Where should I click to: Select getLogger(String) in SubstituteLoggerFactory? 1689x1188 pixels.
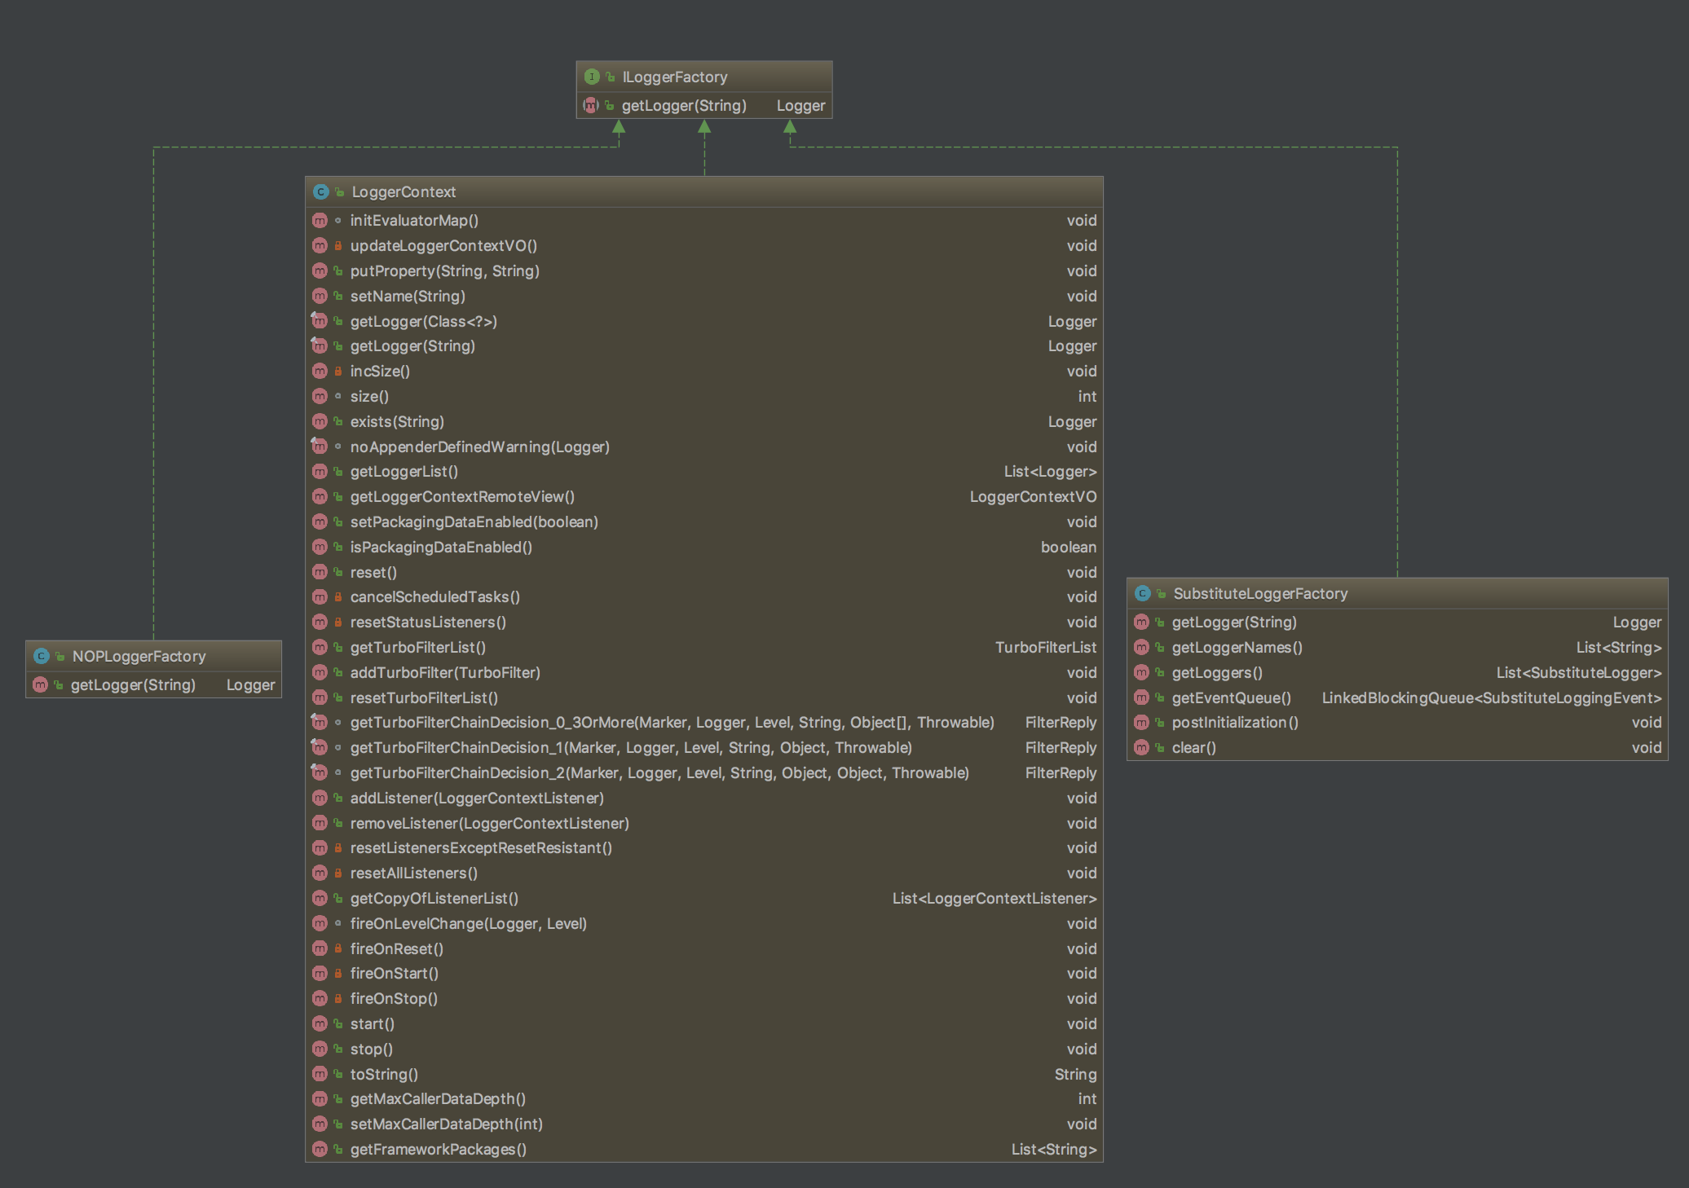(x=1234, y=622)
